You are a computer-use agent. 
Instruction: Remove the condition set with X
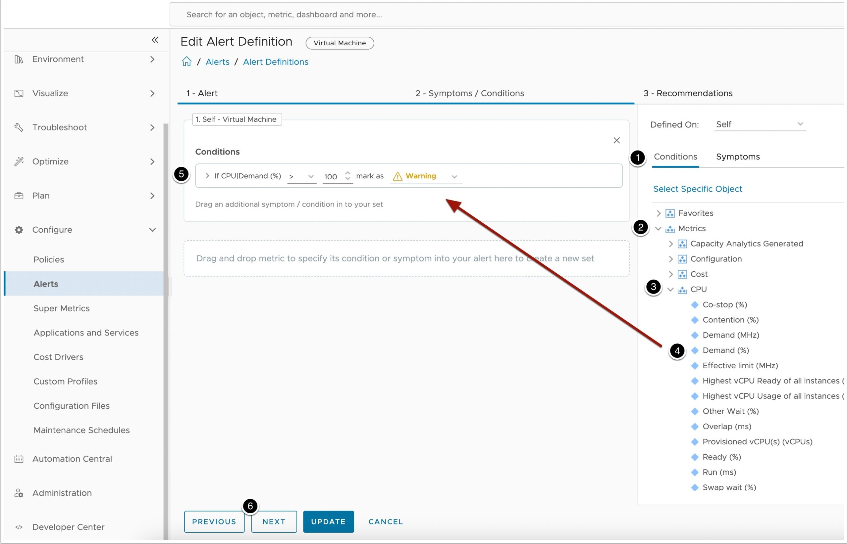[616, 140]
